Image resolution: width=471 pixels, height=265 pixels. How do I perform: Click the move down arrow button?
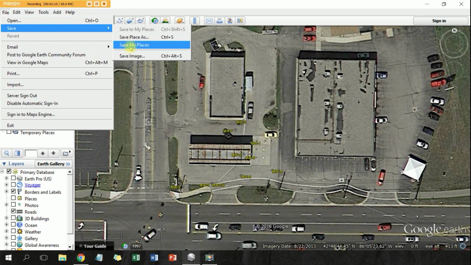click(53, 153)
